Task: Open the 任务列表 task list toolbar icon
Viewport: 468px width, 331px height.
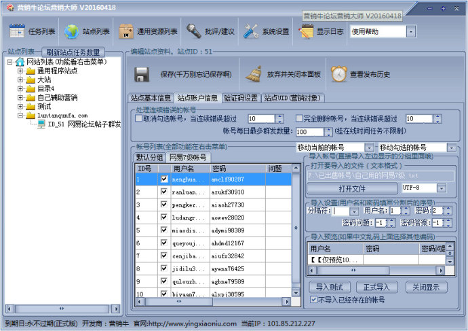Action: 18,31
